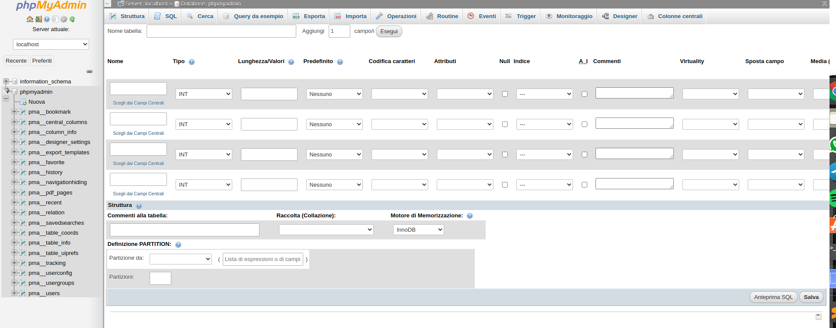Click the help icon next to Struttura heading

[x=139, y=206]
